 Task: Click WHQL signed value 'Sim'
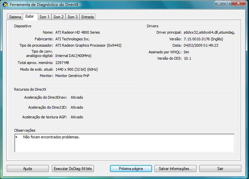[186, 52]
